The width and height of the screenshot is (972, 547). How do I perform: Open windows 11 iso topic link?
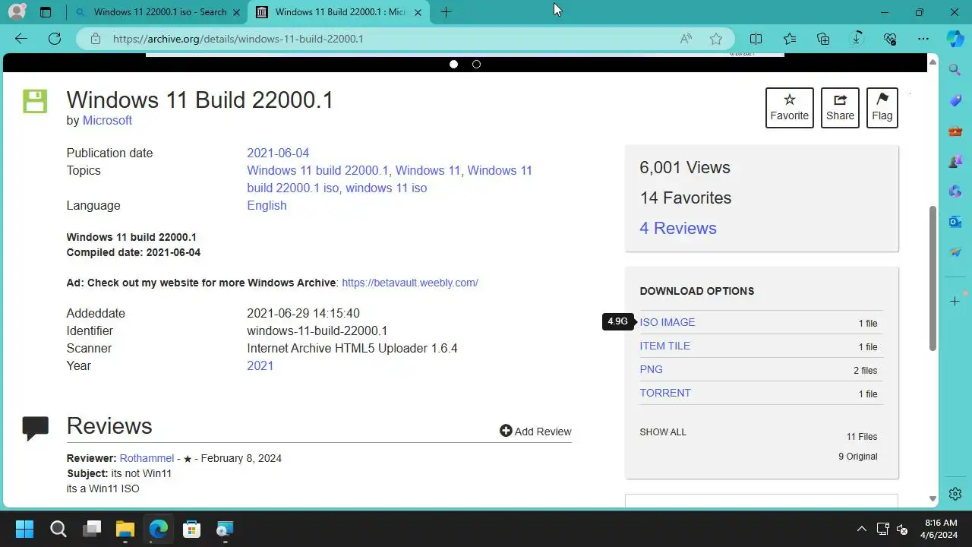[386, 188]
